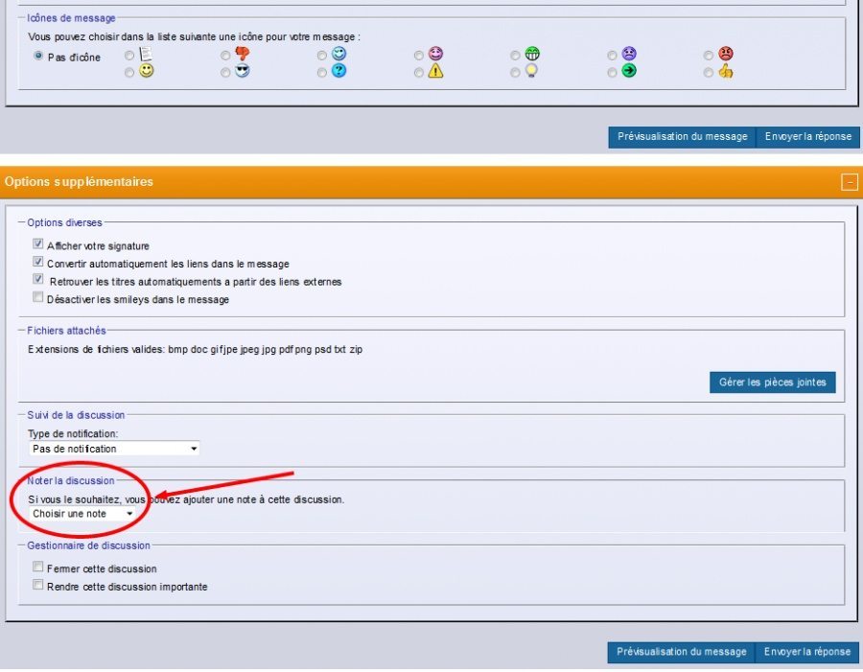Choose the sunglasses cool smiley icon

(226, 72)
